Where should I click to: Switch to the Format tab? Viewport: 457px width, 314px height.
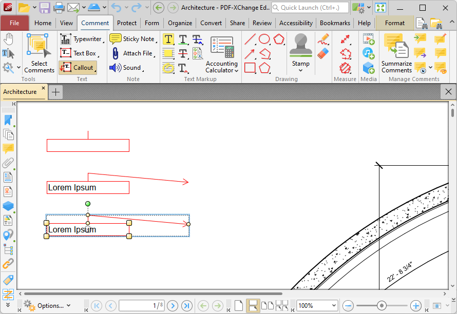(x=395, y=23)
